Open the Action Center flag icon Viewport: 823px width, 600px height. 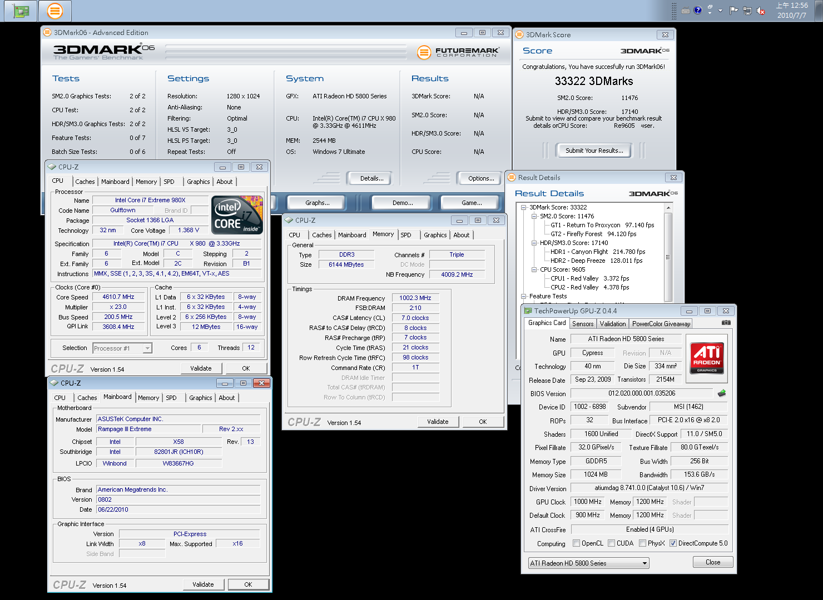coord(734,10)
